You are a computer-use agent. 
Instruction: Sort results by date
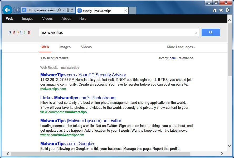tap(173, 58)
